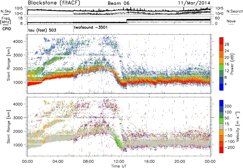Click the "4" label on Power colorbar
Screen dimensions: 243x168
[225, 84]
